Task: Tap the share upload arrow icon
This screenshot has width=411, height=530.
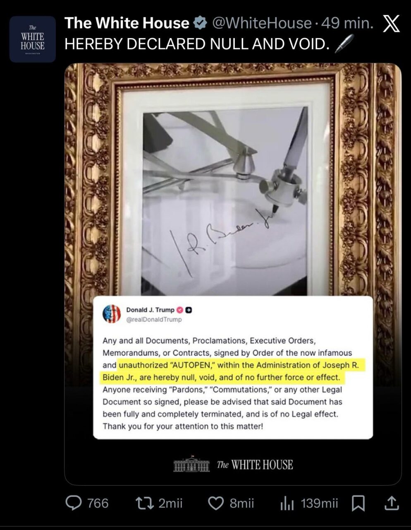Action: (x=391, y=503)
